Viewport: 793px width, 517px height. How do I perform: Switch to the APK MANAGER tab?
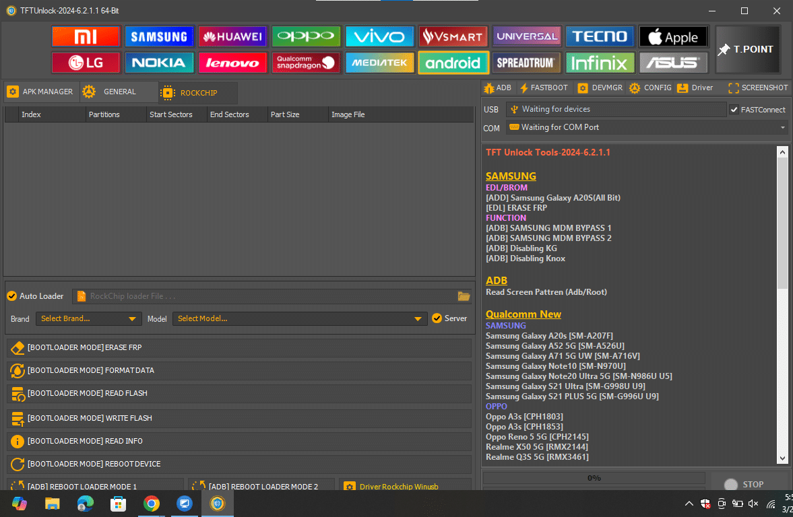coord(40,92)
